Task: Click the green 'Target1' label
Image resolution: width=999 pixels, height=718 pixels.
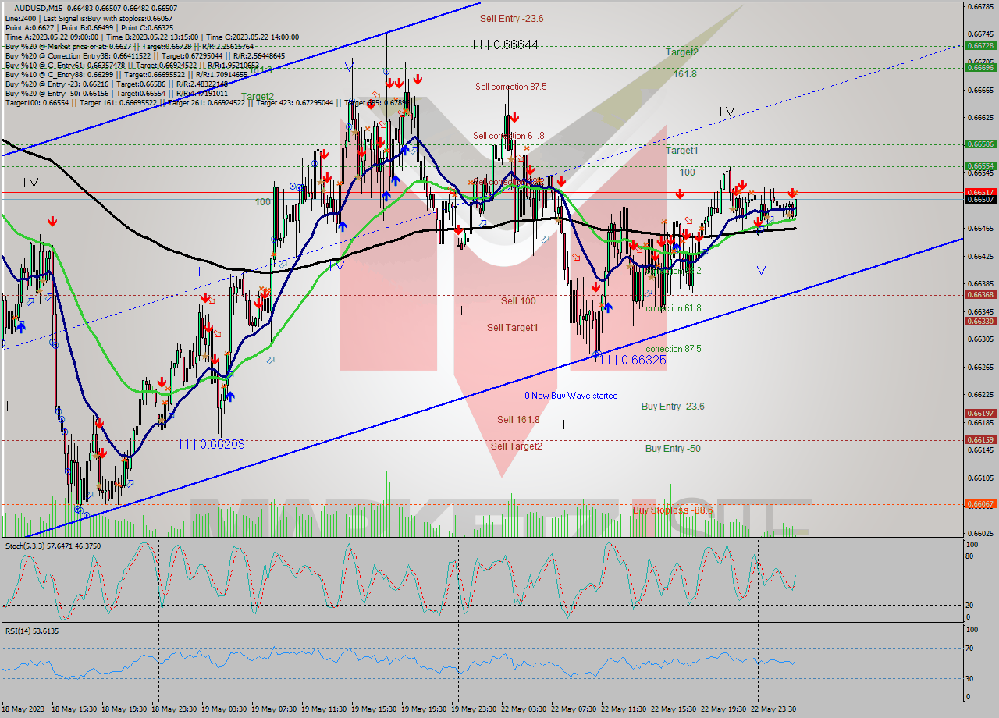Action: [682, 150]
